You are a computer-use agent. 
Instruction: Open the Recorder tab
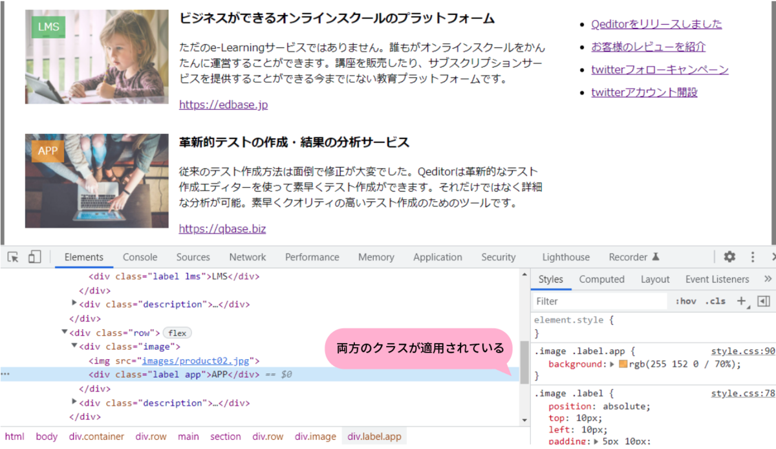pos(634,257)
